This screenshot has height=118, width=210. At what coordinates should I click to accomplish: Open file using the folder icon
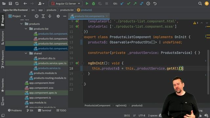[4, 4]
